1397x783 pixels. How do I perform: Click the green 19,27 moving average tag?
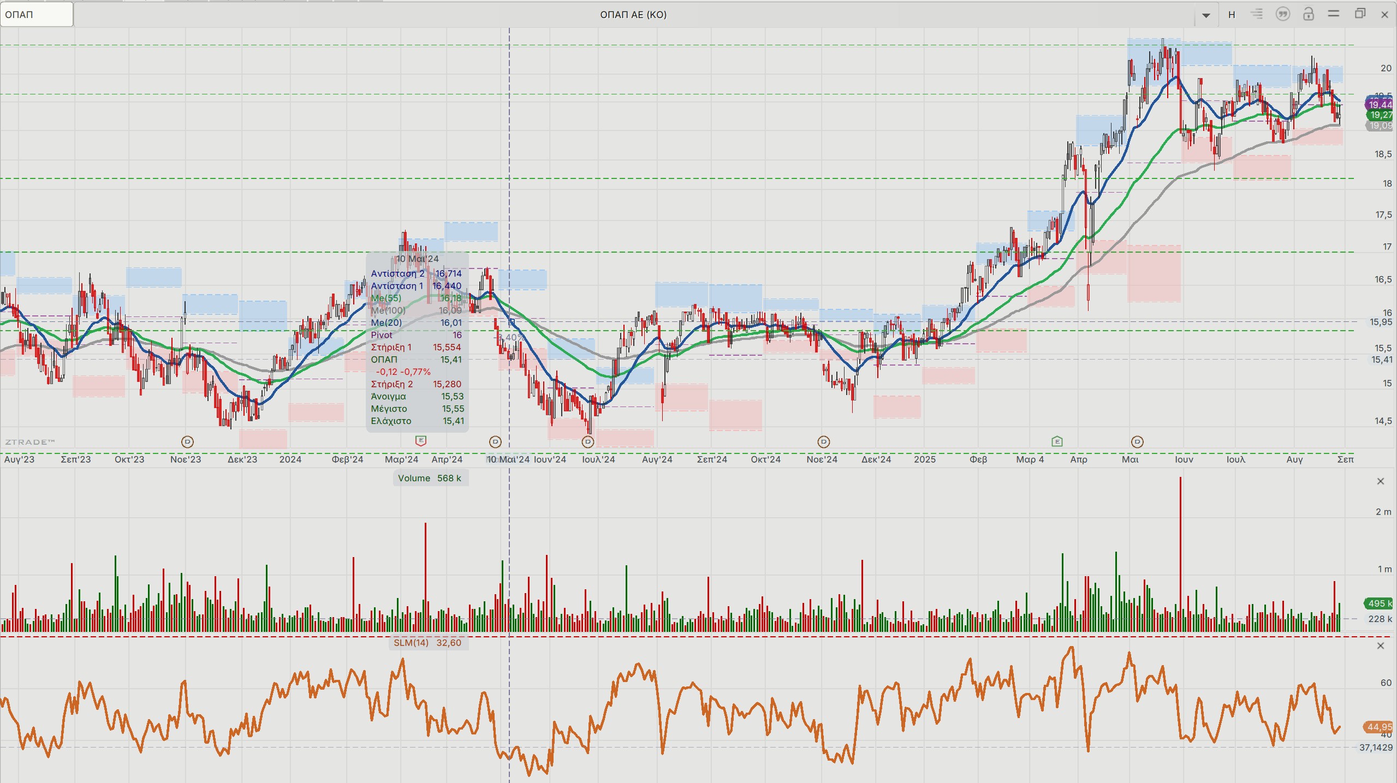[x=1380, y=115]
